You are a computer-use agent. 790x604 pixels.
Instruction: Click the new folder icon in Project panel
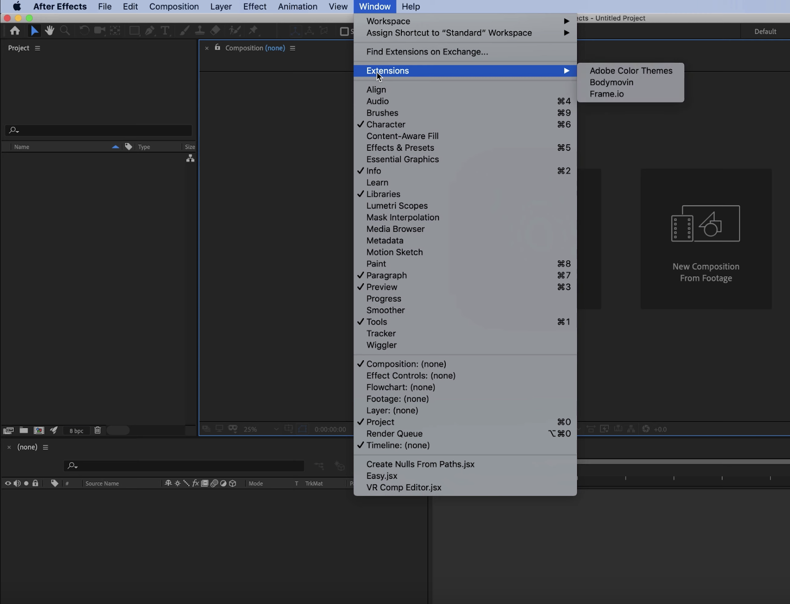(24, 430)
